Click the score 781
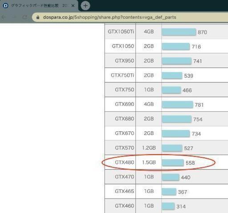The height and width of the screenshot is (213, 228). [x=199, y=105]
